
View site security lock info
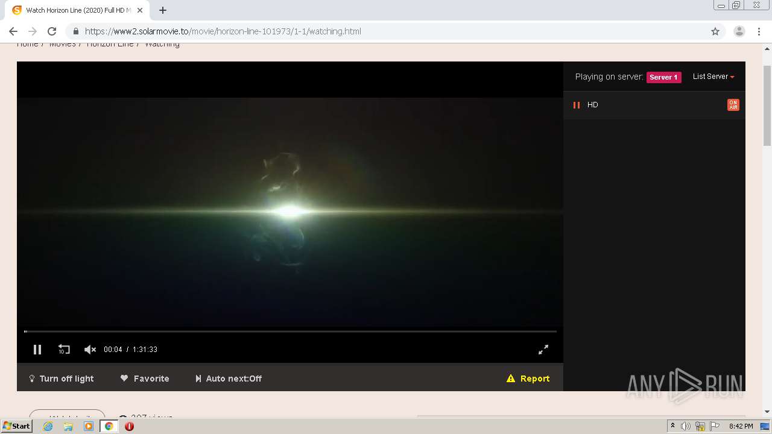coord(75,31)
